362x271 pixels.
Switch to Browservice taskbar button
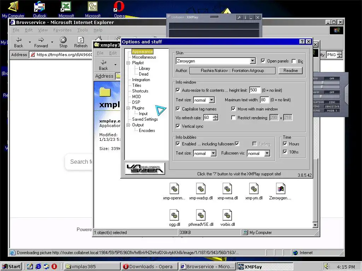coord(207,266)
